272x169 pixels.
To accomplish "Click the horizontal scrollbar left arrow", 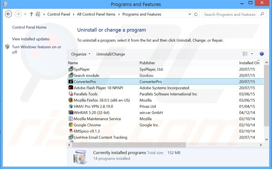I will 70,145.
